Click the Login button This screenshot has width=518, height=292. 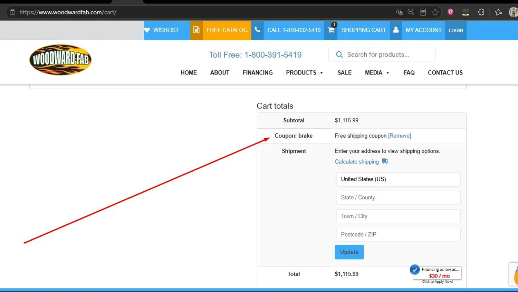456,30
